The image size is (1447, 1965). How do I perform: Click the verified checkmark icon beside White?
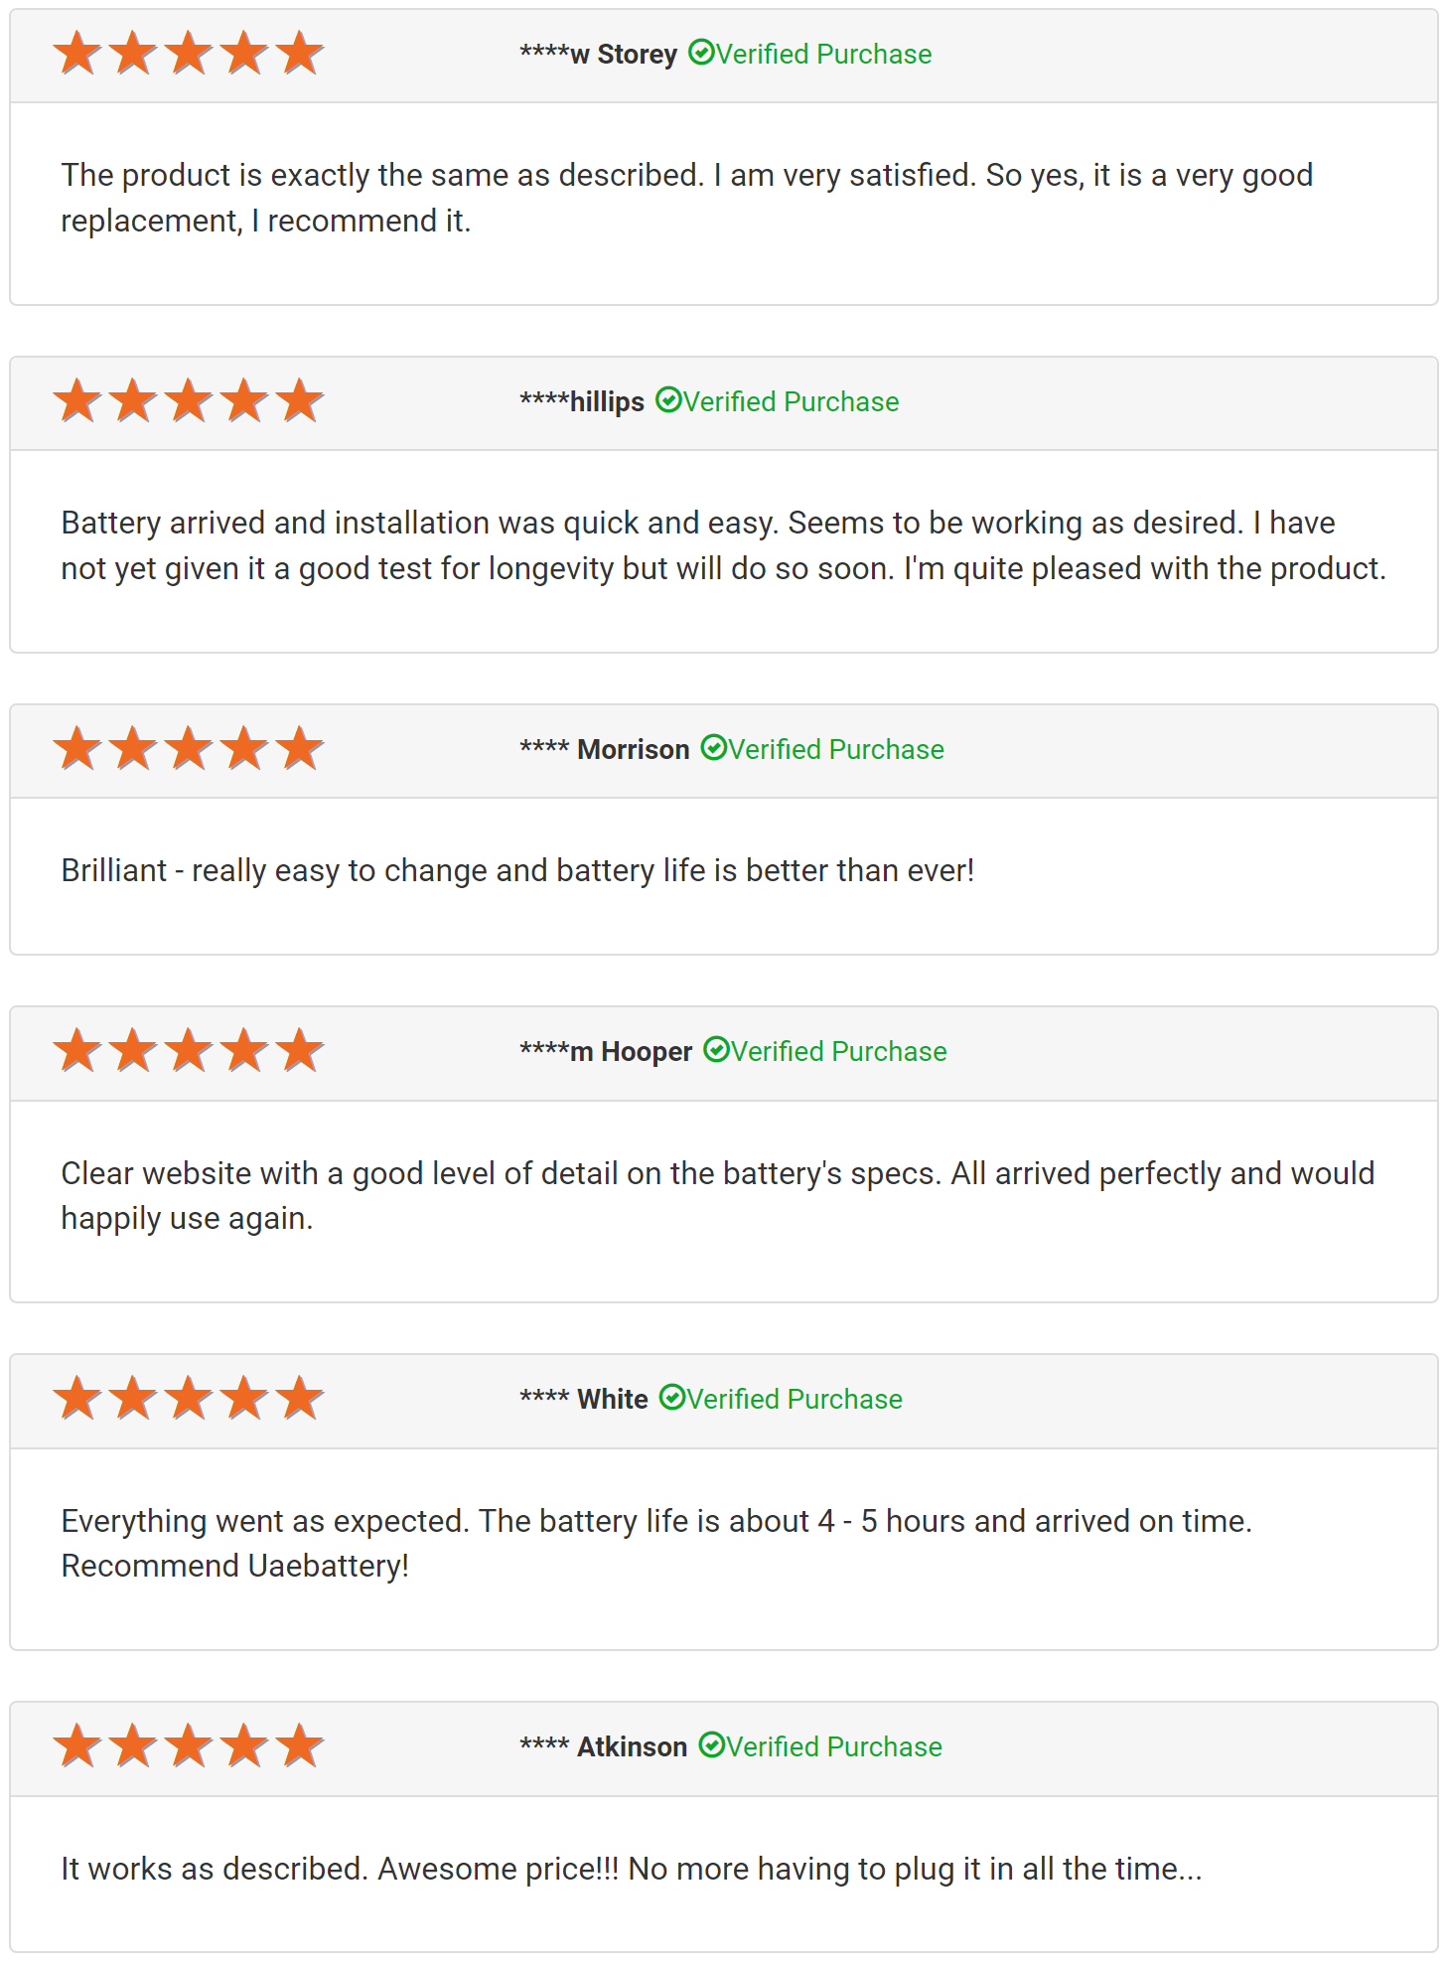click(x=672, y=1398)
